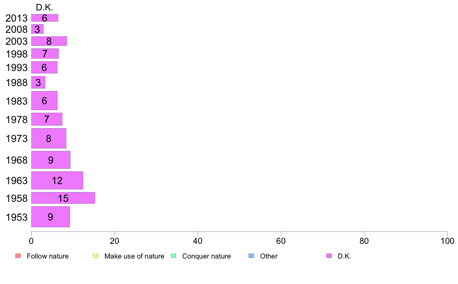Click the 1968 bar labeled 9
The width and height of the screenshot is (458, 284).
51,160
